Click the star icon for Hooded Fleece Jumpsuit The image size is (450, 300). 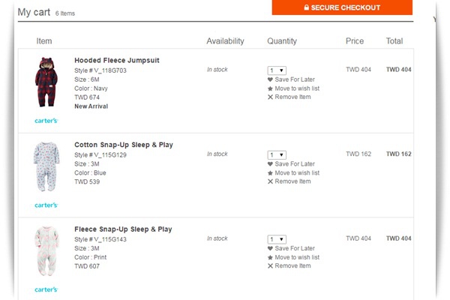(x=270, y=88)
